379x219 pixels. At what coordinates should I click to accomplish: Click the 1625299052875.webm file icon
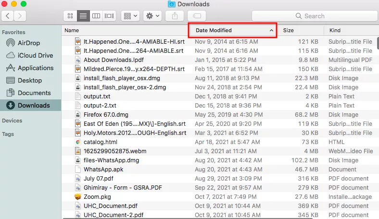point(78,151)
